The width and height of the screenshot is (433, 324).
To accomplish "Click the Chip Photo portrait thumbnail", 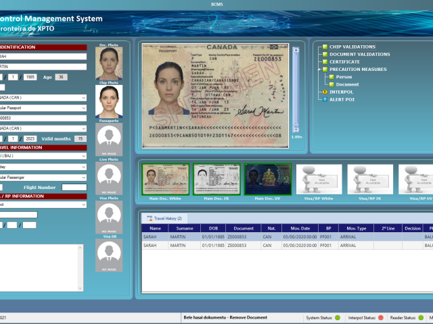I will pos(109,101).
